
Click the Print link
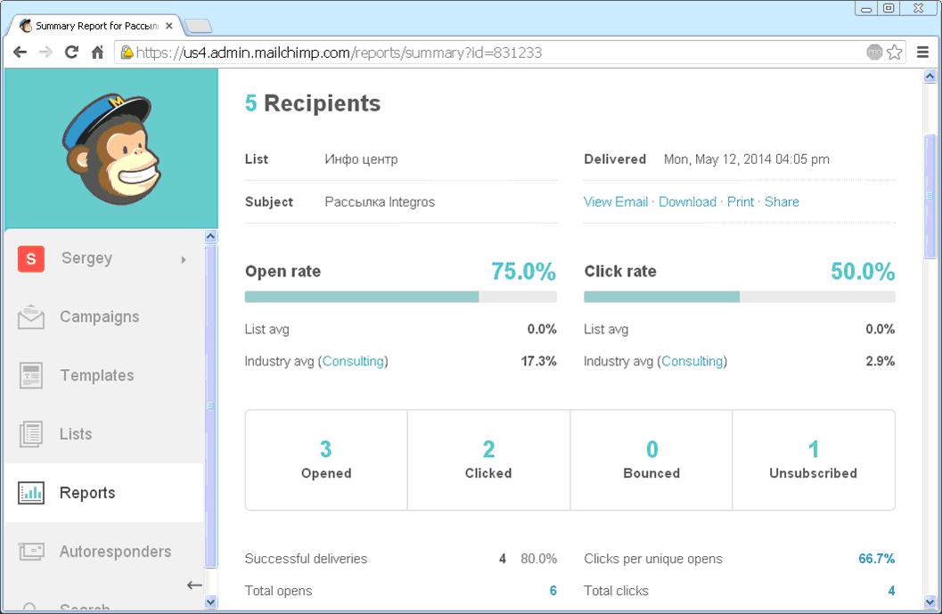740,202
